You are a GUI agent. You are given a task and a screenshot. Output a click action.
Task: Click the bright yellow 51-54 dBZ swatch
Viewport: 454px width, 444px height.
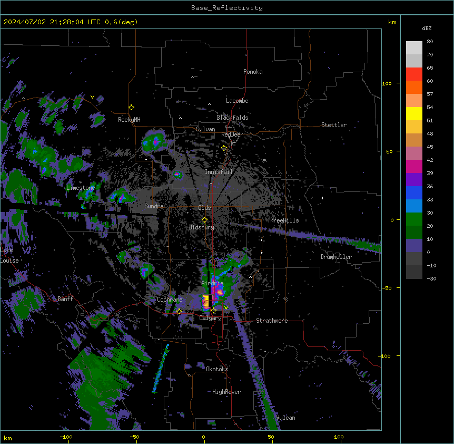tap(414, 114)
